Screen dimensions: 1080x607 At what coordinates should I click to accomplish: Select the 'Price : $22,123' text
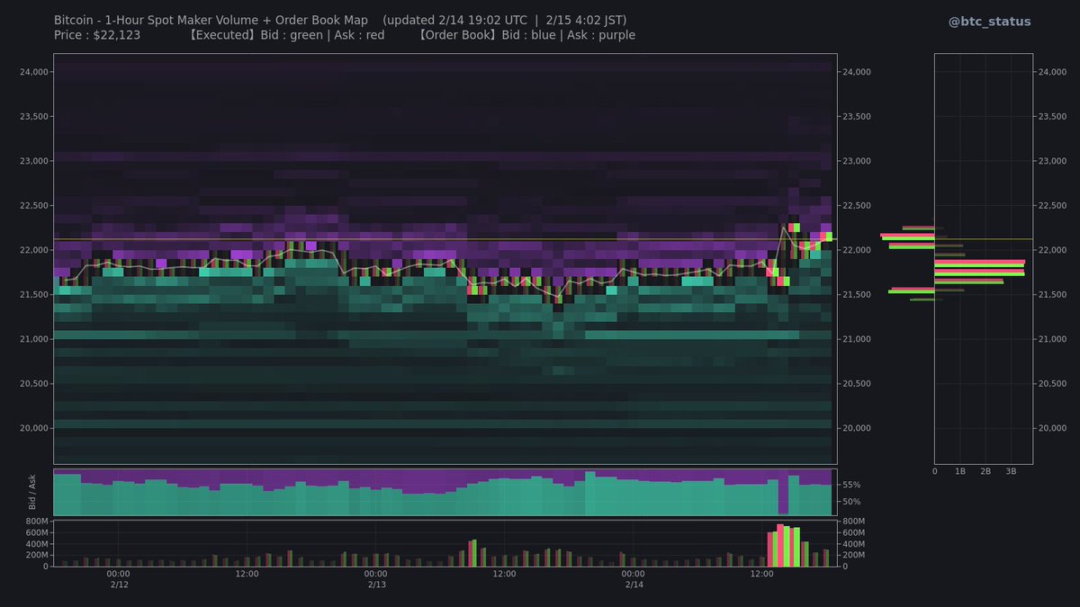96,35
